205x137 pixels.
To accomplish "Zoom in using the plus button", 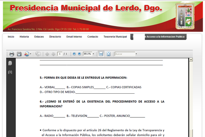I will pyautogui.click(x=79, y=54).
